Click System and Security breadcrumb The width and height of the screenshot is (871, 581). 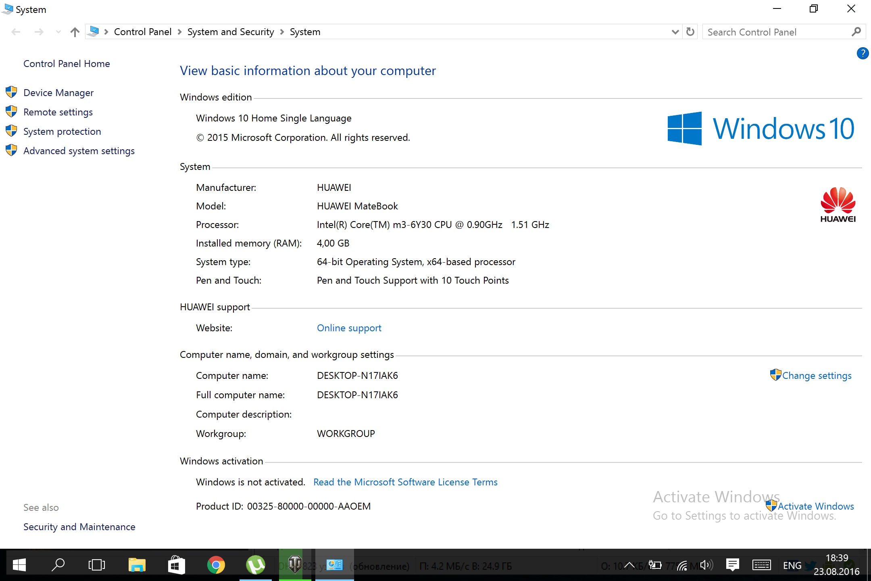click(x=231, y=32)
